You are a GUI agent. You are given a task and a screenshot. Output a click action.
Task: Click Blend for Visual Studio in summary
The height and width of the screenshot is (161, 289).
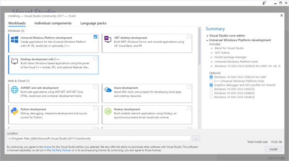click(x=229, y=48)
